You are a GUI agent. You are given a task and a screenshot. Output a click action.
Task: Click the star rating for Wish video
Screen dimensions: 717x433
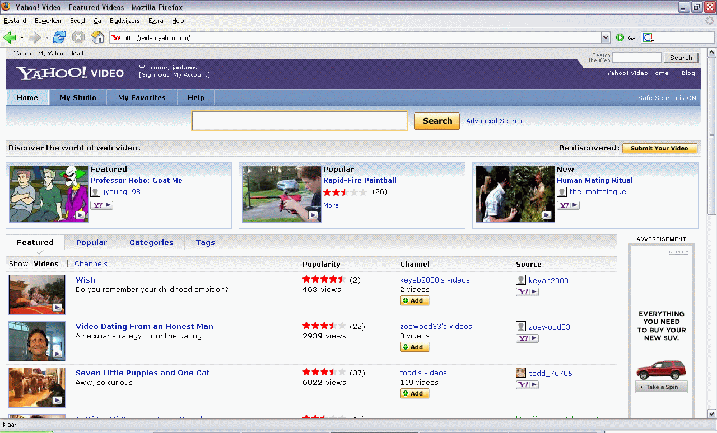pos(324,279)
